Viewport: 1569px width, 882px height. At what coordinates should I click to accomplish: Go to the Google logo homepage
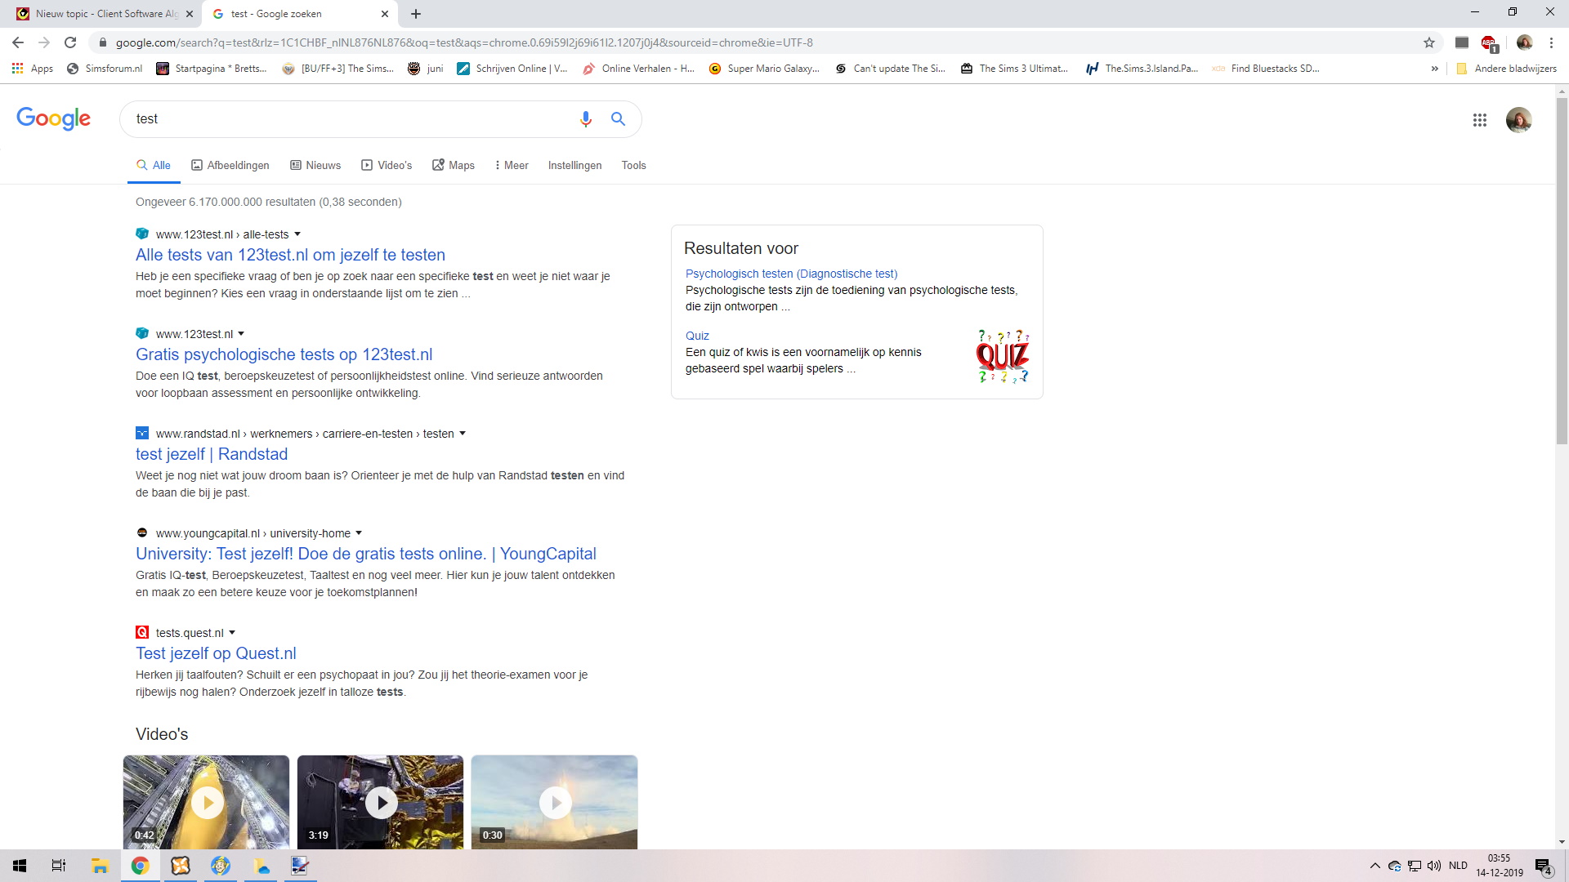[54, 118]
